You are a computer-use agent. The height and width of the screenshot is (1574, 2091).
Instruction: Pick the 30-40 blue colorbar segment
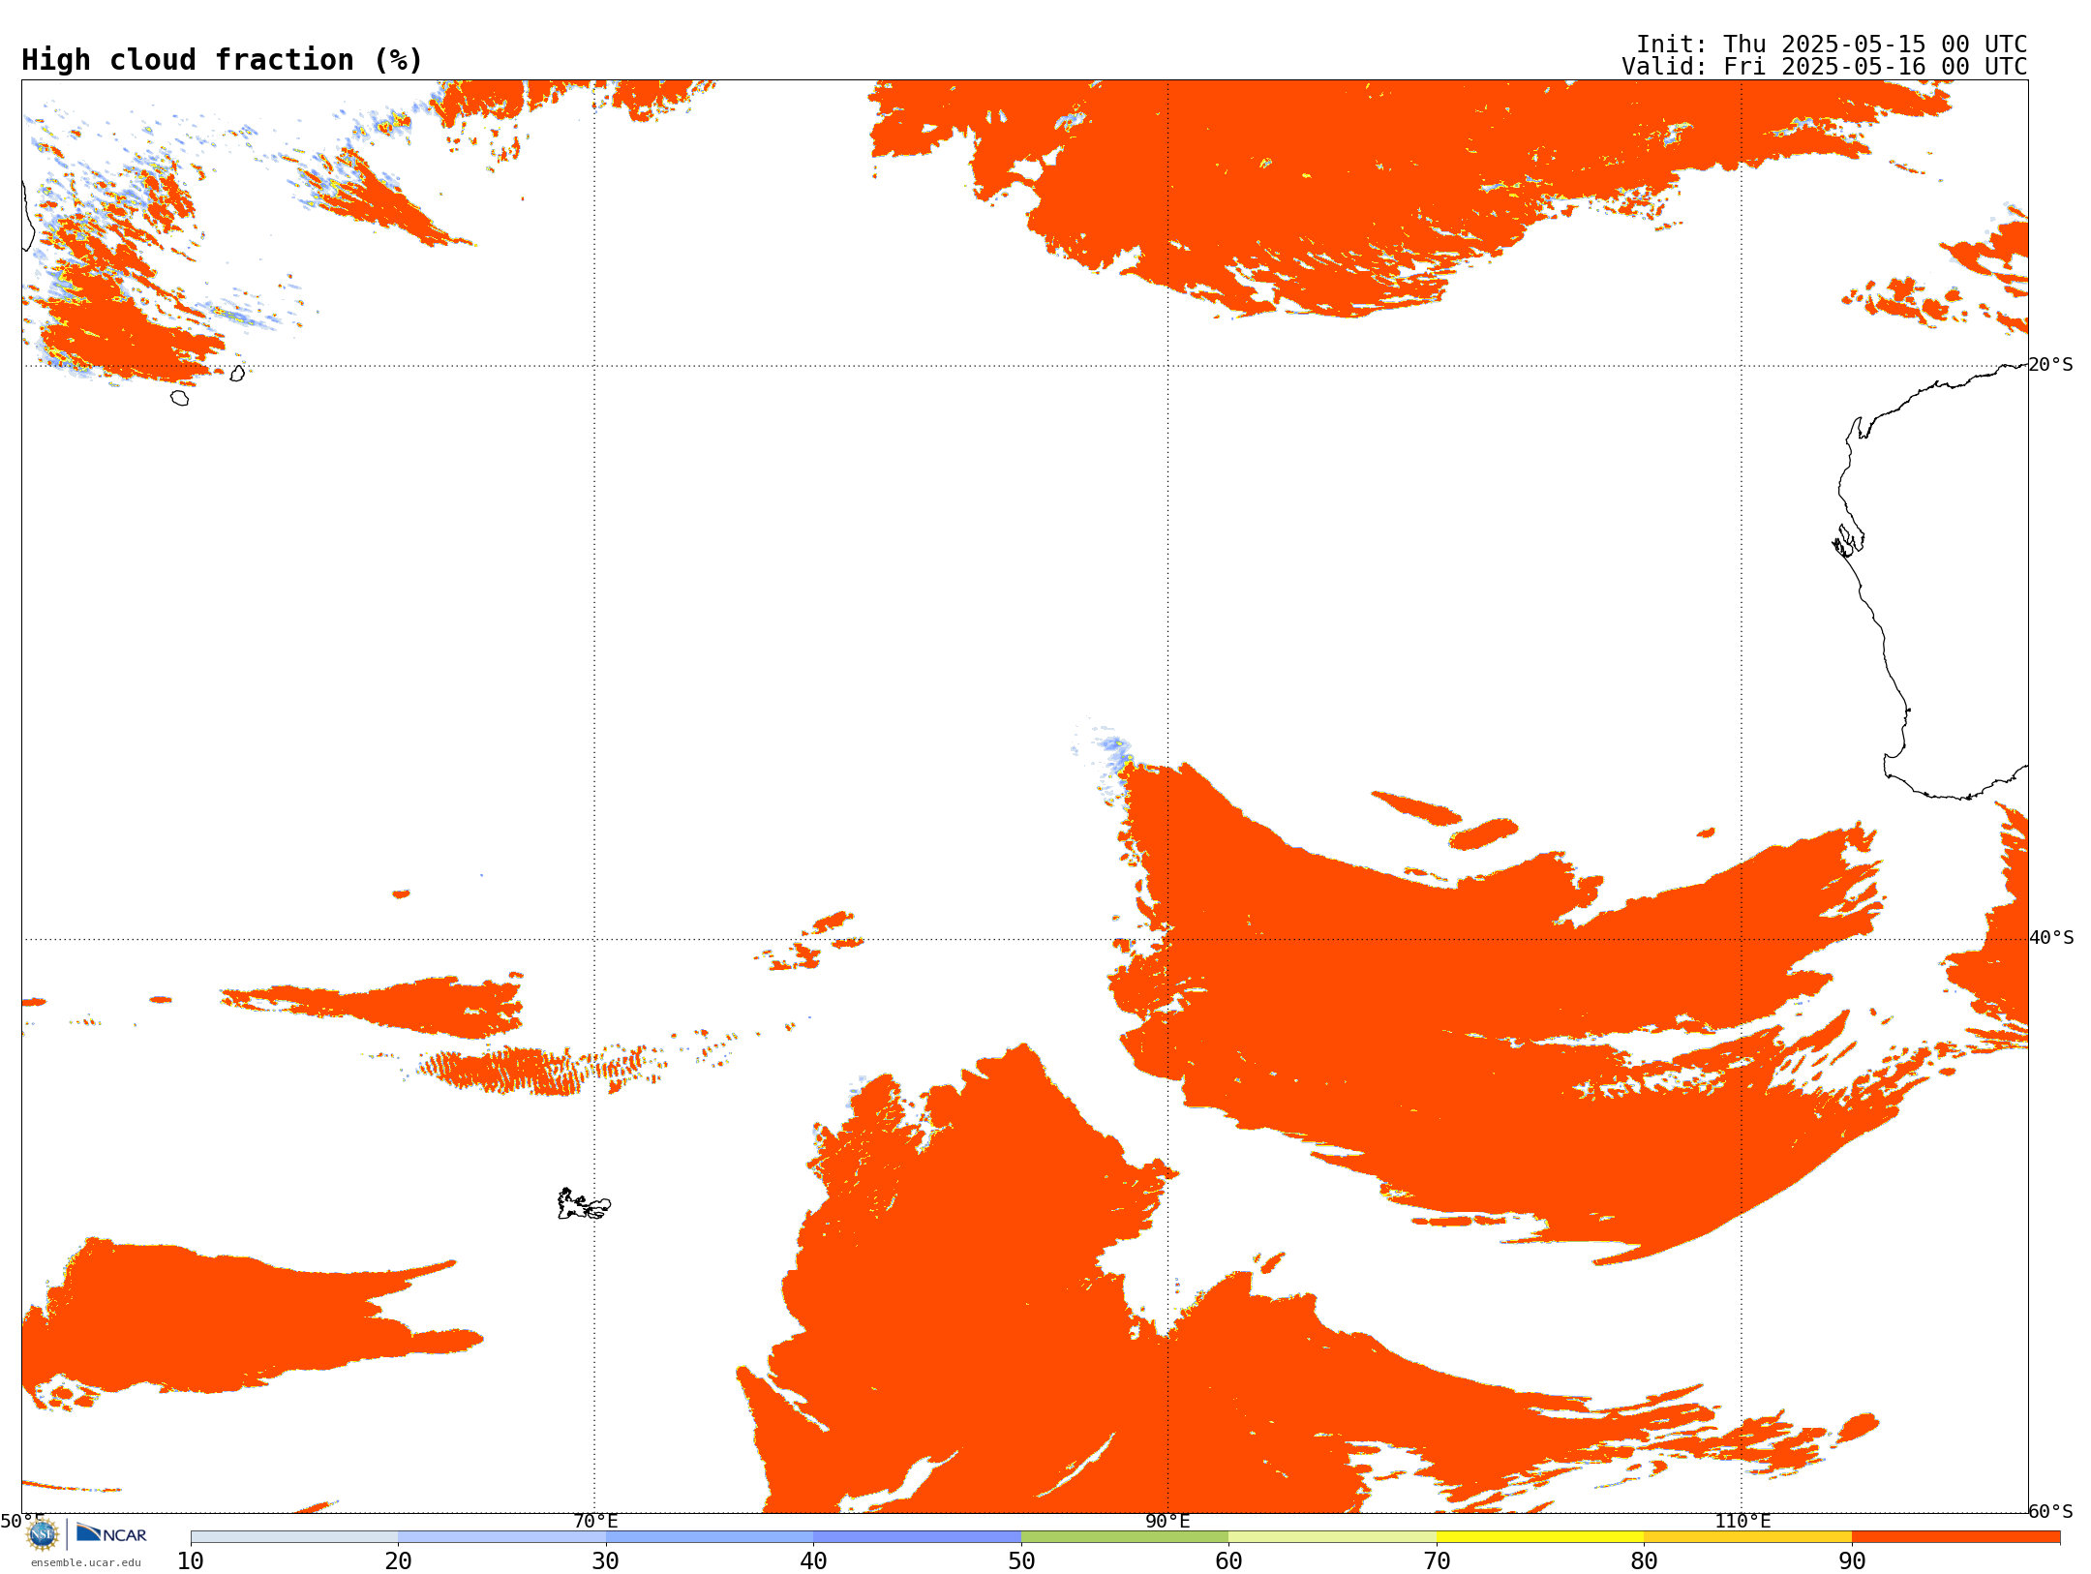tap(710, 1537)
